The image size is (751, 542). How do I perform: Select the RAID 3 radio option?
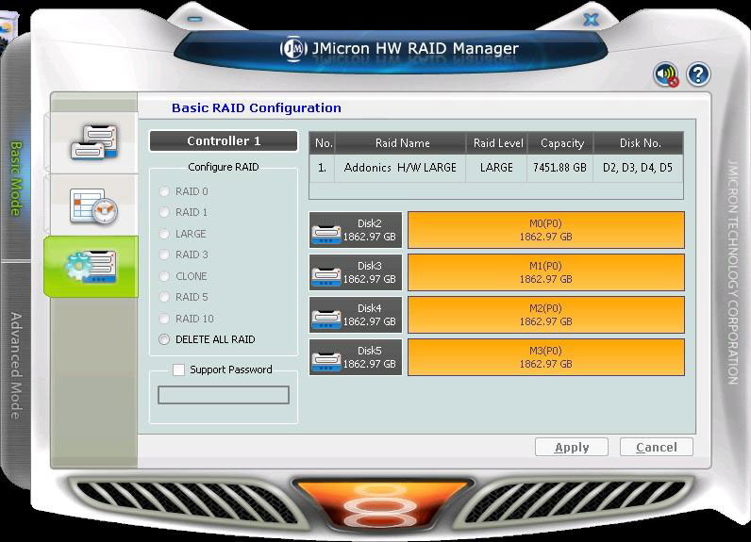(x=164, y=255)
